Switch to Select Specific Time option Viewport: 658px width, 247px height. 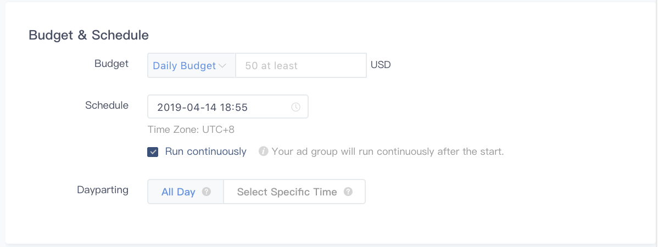point(287,192)
